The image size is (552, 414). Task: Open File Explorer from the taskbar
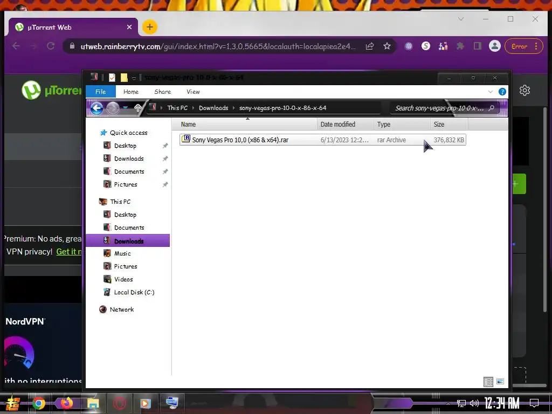(x=93, y=403)
